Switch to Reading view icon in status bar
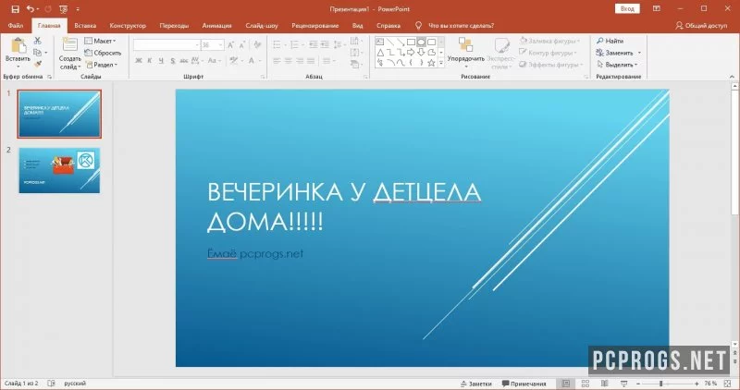Viewport: 740px width, 390px height. coord(605,384)
